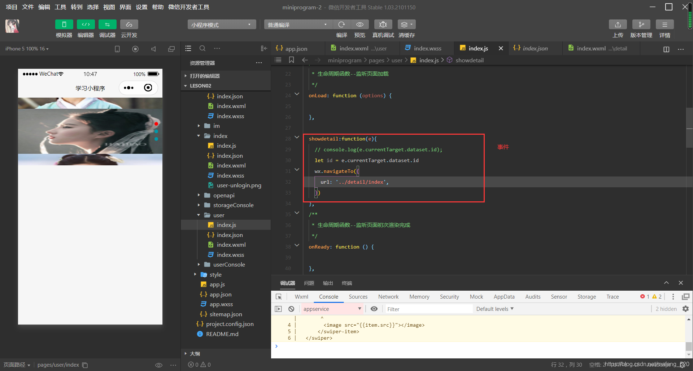Close the debugger panel
The height and width of the screenshot is (371, 693).
[681, 283]
